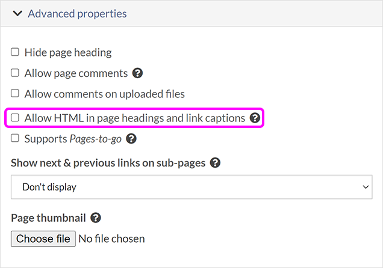The width and height of the screenshot is (383, 268).
Task: Click help icon next to Allow HTML option
Action: click(255, 118)
